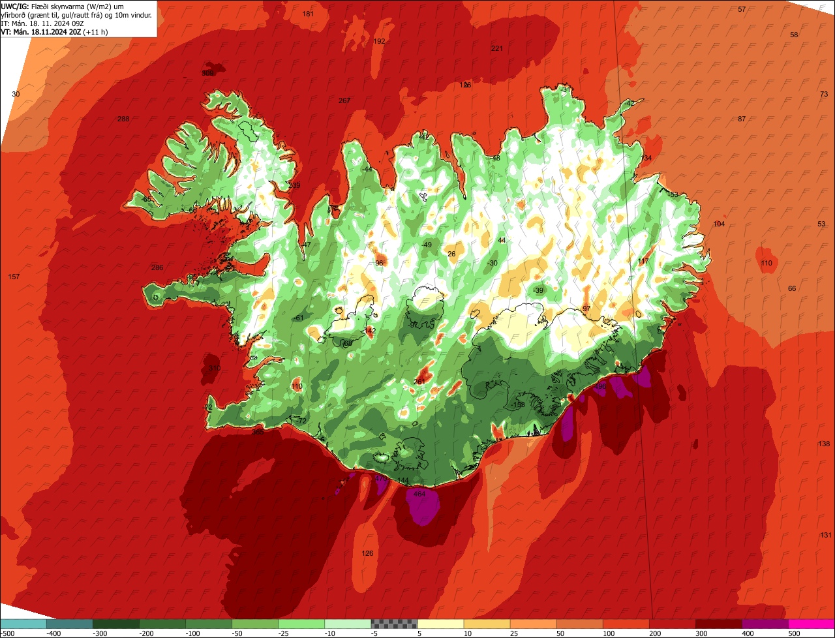This screenshot has height=638, width=835.
Task: Click the flux value 221
Action: pos(497,48)
